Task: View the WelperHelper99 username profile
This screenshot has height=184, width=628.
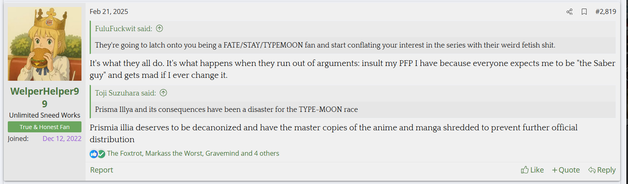Action: [x=45, y=98]
